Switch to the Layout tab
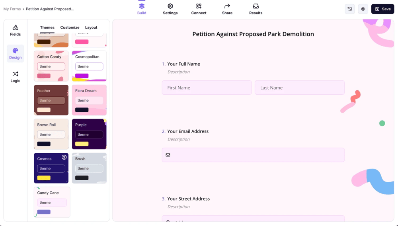 (91, 27)
